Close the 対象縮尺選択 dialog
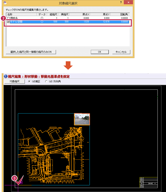This screenshot has width=166, height=192. click(128, 2)
